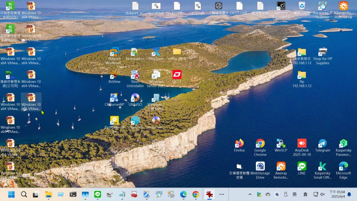Open the Firefox desktop shortcut

(x=239, y=144)
